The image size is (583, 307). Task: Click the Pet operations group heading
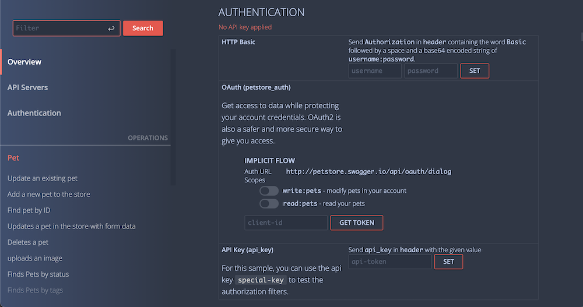pos(13,158)
